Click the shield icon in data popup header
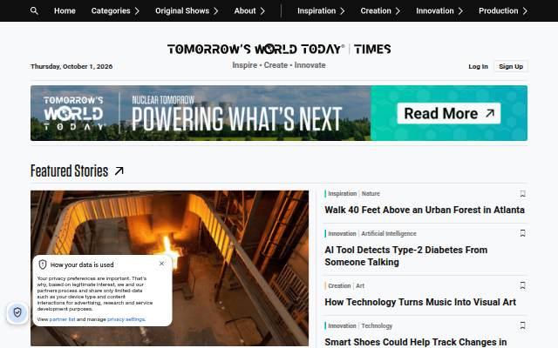This screenshot has height=348, width=558. (43, 264)
